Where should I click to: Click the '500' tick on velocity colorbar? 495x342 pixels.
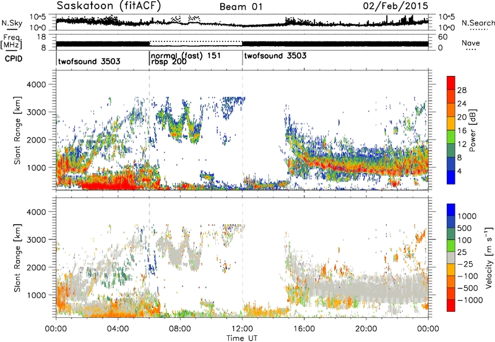pyautogui.click(x=465, y=228)
